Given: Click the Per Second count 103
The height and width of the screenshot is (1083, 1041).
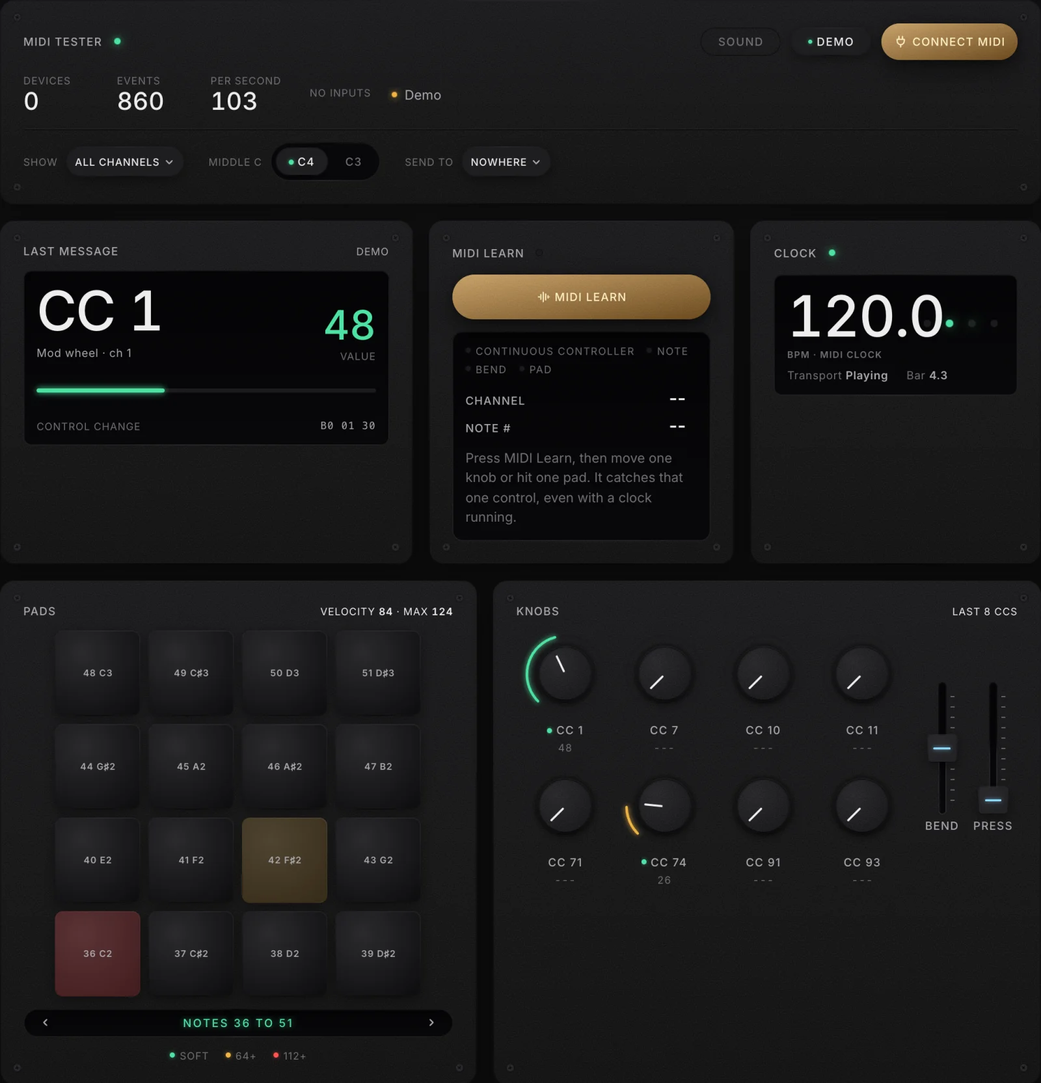Looking at the screenshot, I should (x=234, y=101).
